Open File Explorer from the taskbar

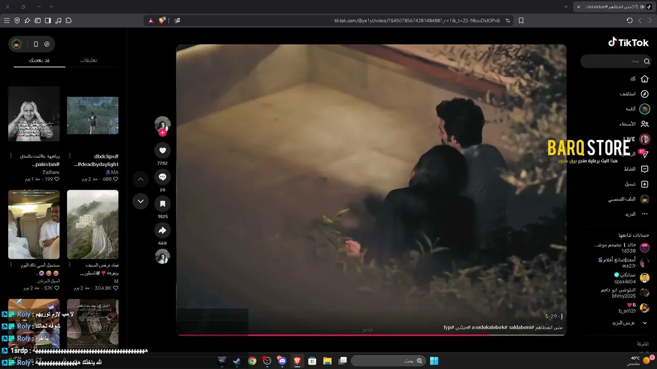327,361
